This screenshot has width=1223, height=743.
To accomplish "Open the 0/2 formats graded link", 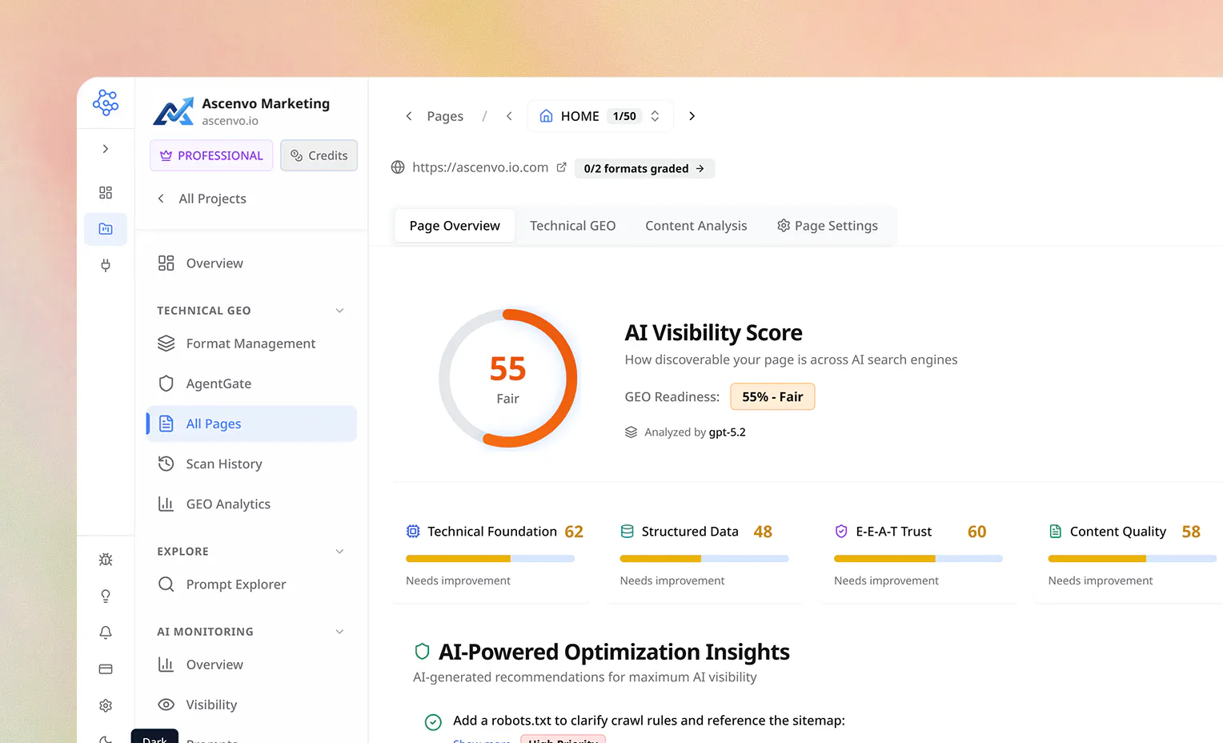I will 644,168.
